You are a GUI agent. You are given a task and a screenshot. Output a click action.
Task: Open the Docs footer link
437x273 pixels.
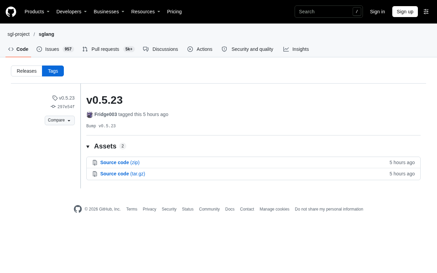pyautogui.click(x=230, y=209)
